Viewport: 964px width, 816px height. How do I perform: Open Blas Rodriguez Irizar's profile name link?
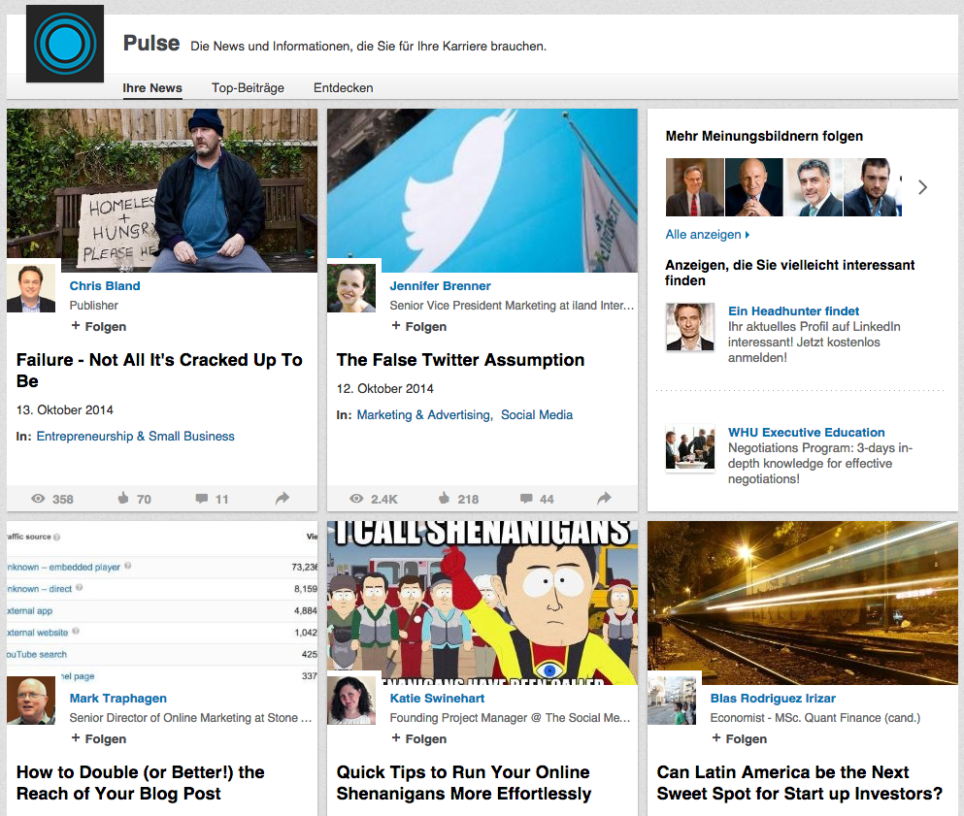pyautogui.click(x=773, y=698)
